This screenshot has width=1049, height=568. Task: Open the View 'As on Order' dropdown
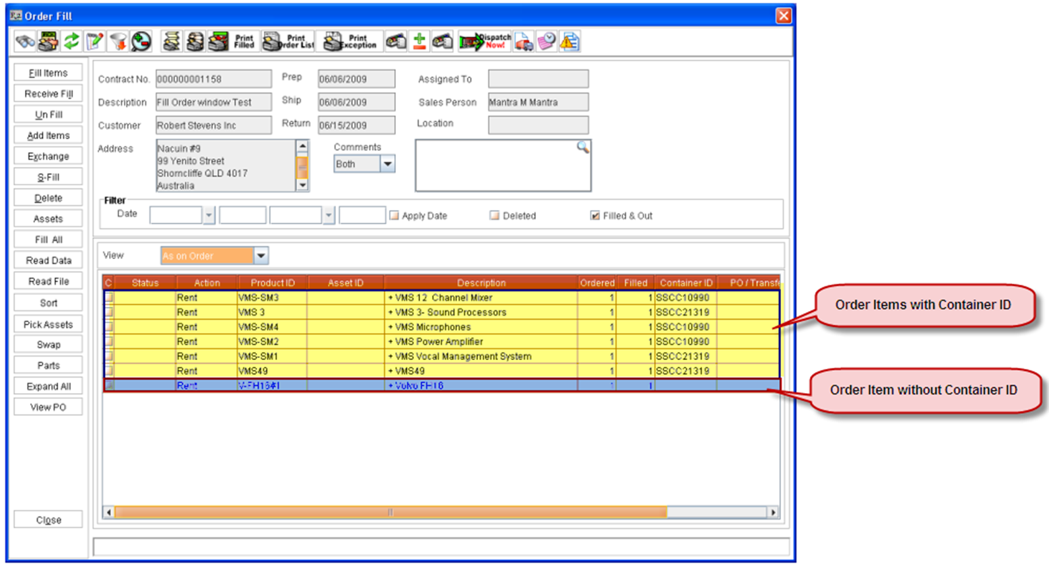pyautogui.click(x=261, y=256)
